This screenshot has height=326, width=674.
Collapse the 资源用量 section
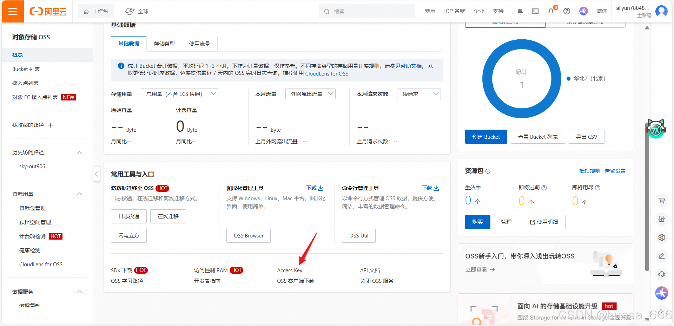pyautogui.click(x=80, y=194)
